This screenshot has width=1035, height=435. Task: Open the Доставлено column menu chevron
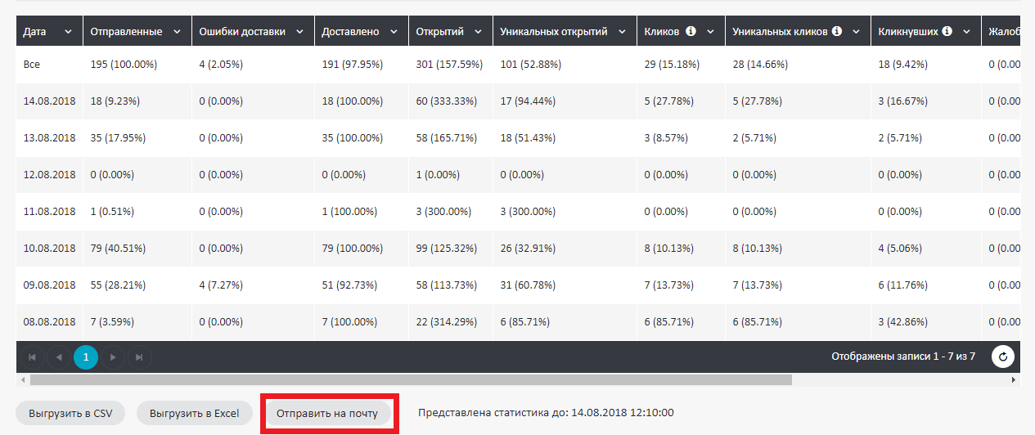(x=393, y=32)
